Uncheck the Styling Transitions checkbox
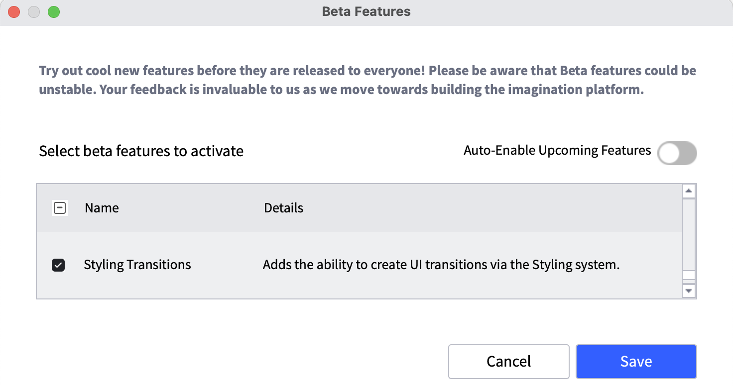The image size is (733, 386). coord(58,265)
